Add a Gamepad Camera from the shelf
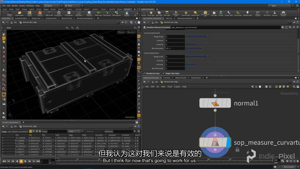Screen dimensions: 300x169 [283, 13]
